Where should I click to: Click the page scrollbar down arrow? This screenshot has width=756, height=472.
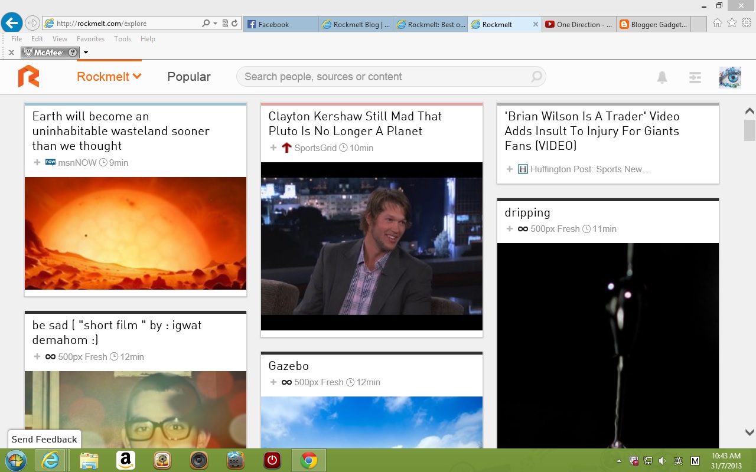(x=750, y=432)
